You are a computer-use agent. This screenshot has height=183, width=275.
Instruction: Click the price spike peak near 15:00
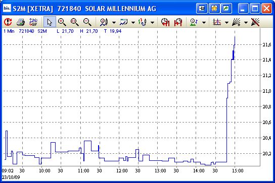(235, 37)
